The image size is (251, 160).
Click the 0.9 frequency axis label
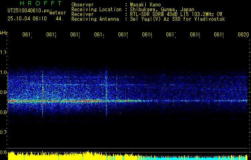3,92
